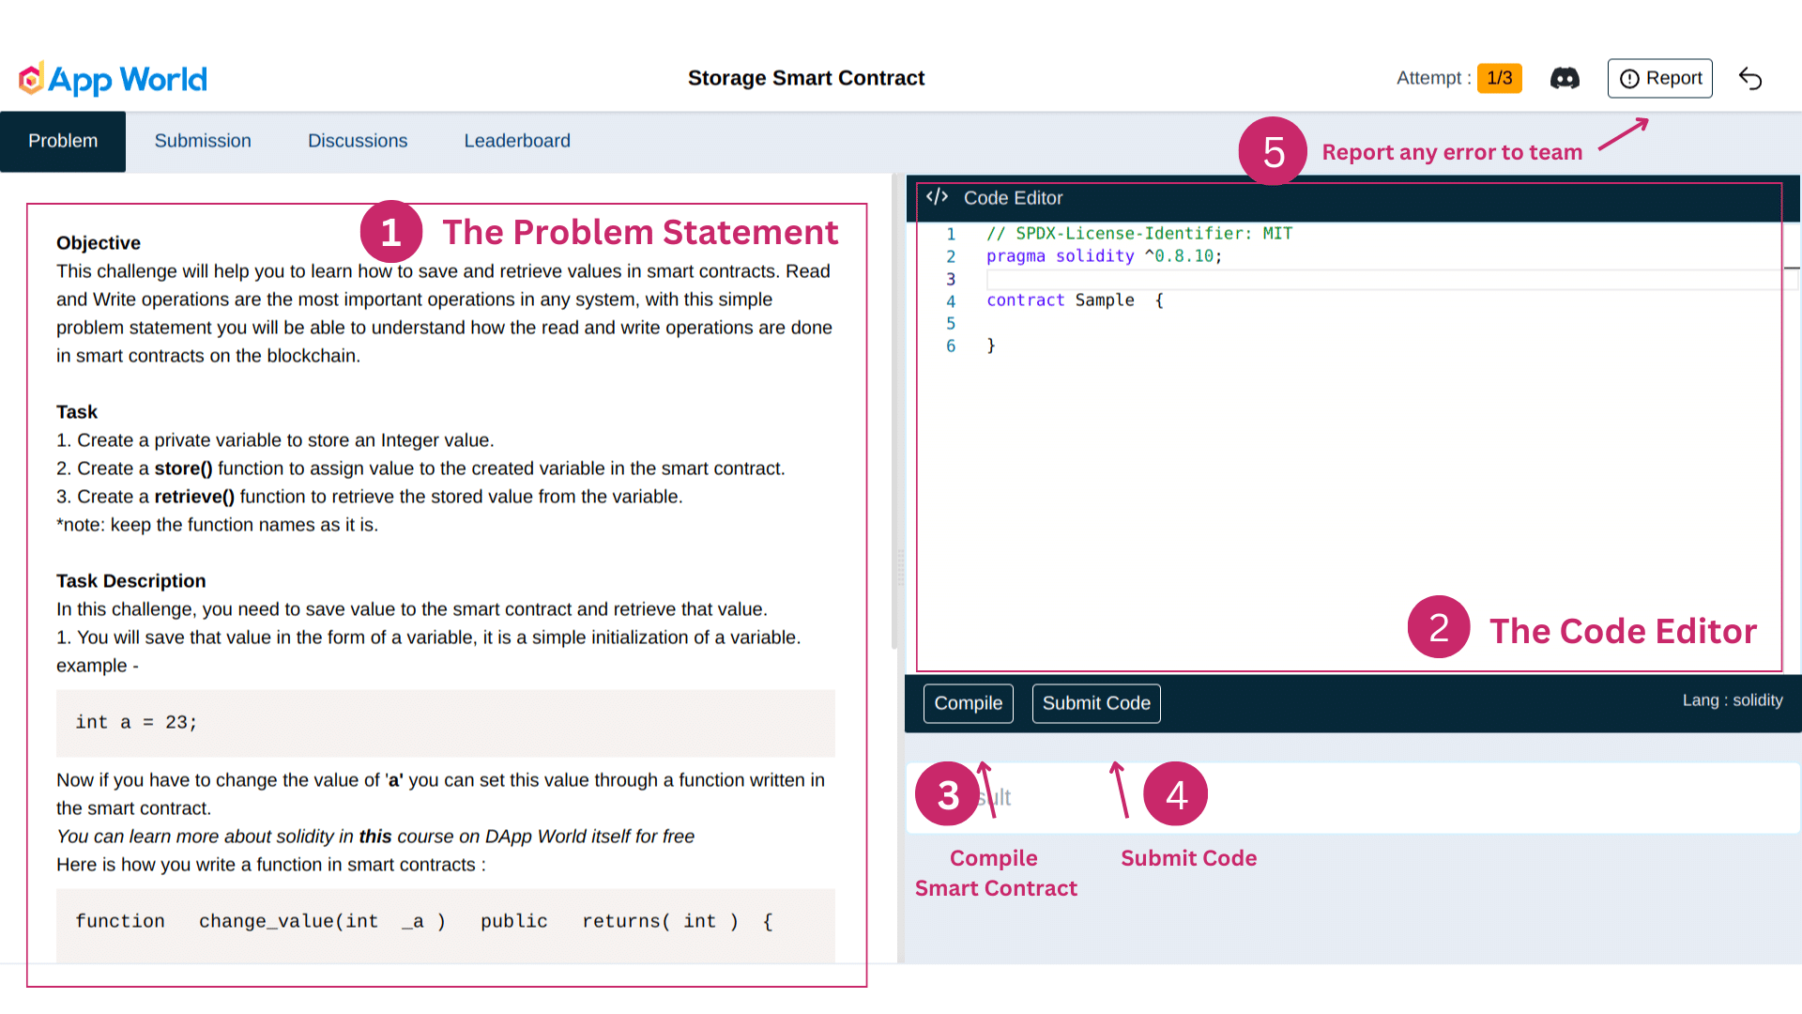Open the Discussions tab
This screenshot has height=1014, width=1802.
(x=358, y=141)
